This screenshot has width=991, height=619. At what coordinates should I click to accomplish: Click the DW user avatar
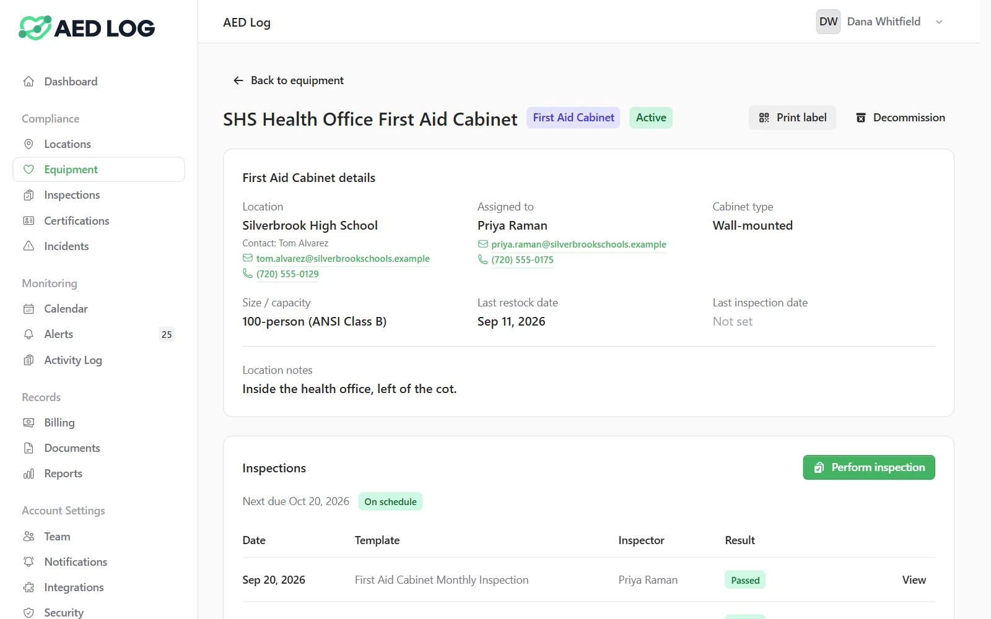pyautogui.click(x=828, y=22)
